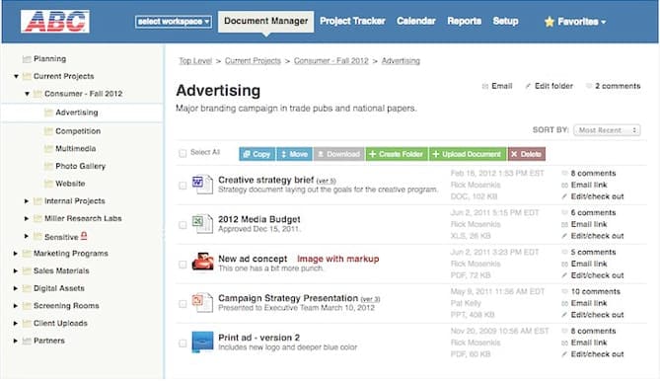Click the Sensitive folder lock icon
660x382 pixels.
pos(84,236)
